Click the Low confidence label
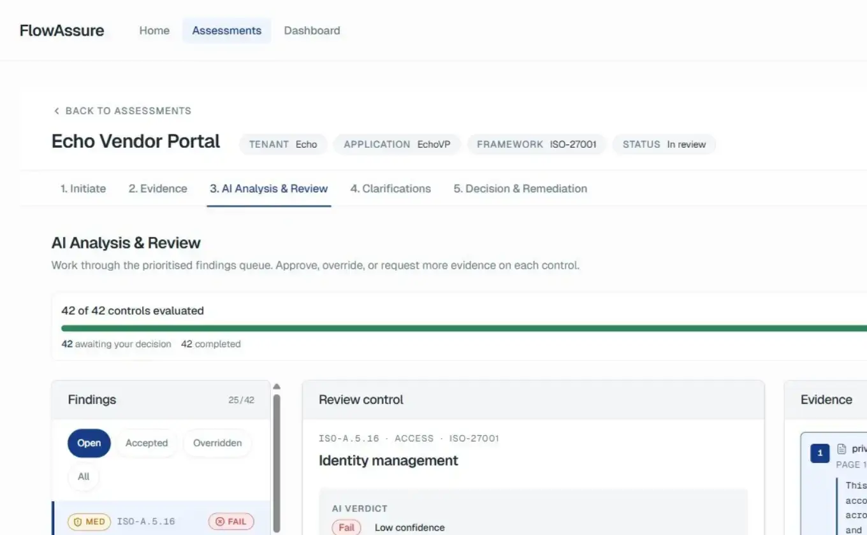This screenshot has height=535, width=867. pos(410,527)
